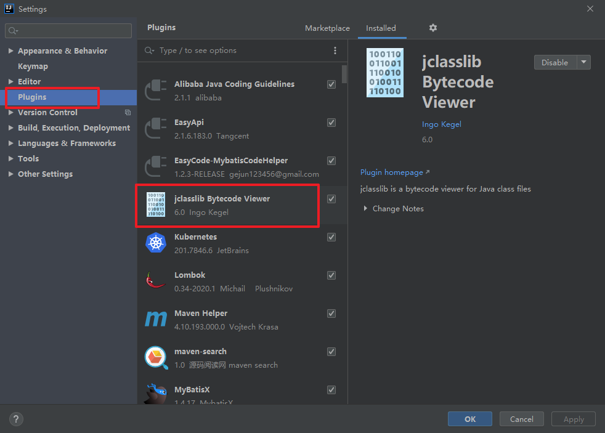The width and height of the screenshot is (605, 433).
Task: Select the MyBatisX bird icon
Action: [156, 394]
